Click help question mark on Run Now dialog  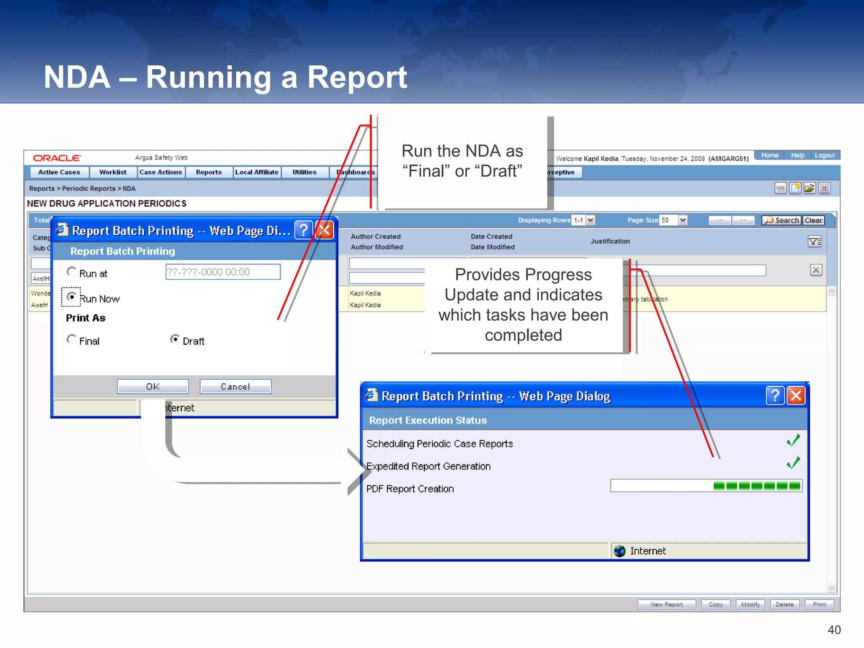click(x=303, y=230)
